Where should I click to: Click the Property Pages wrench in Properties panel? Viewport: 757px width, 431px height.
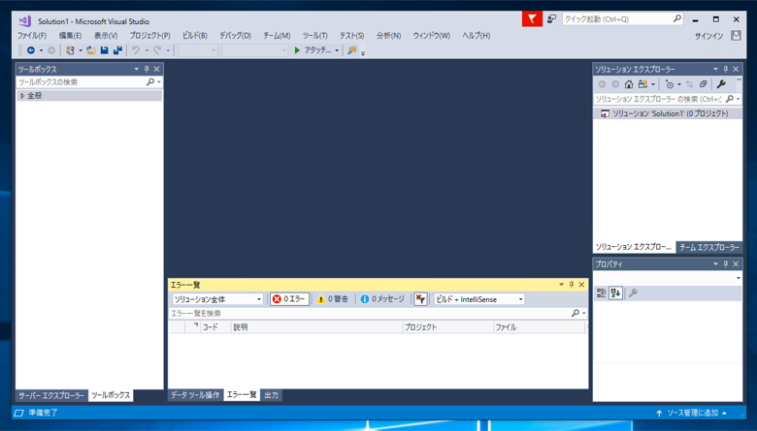pyautogui.click(x=633, y=292)
